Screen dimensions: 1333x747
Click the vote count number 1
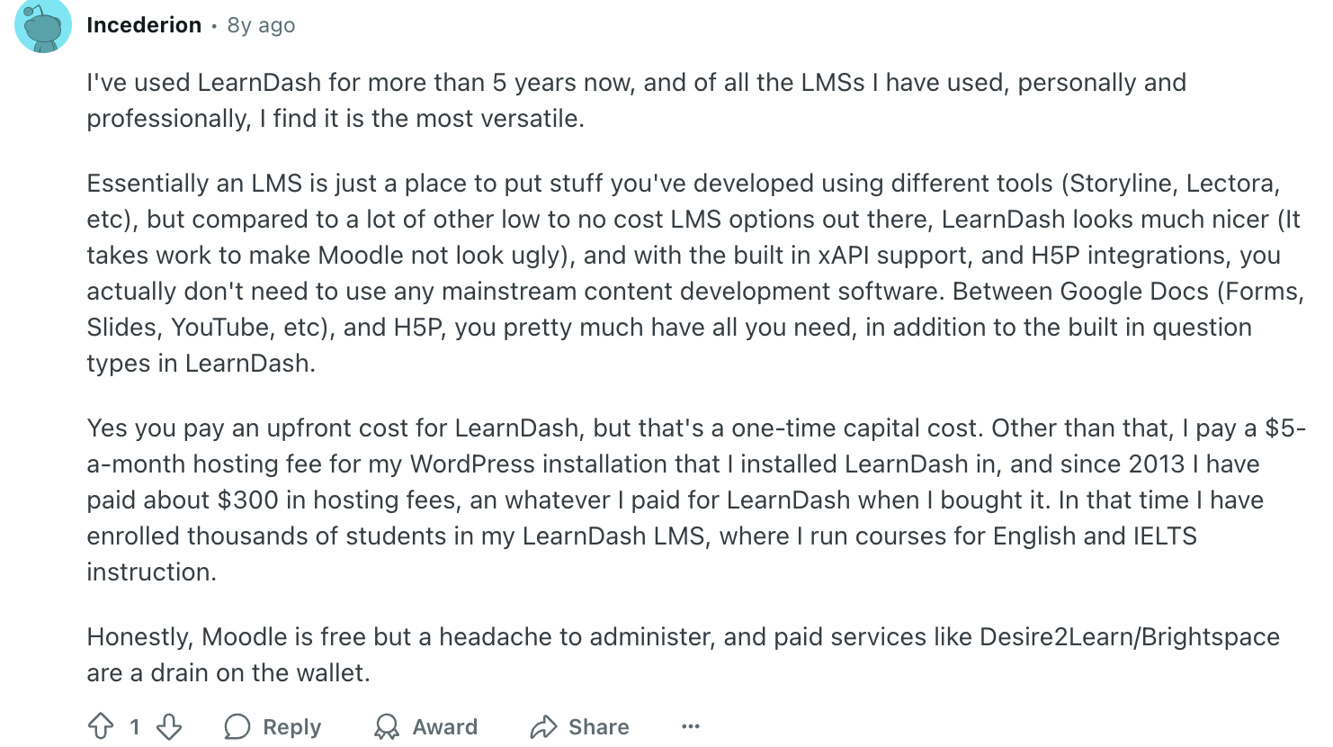click(135, 727)
